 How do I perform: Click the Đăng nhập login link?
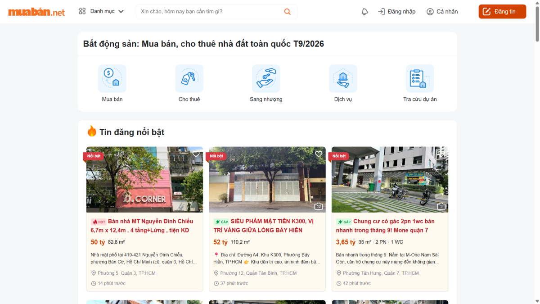[x=396, y=12]
